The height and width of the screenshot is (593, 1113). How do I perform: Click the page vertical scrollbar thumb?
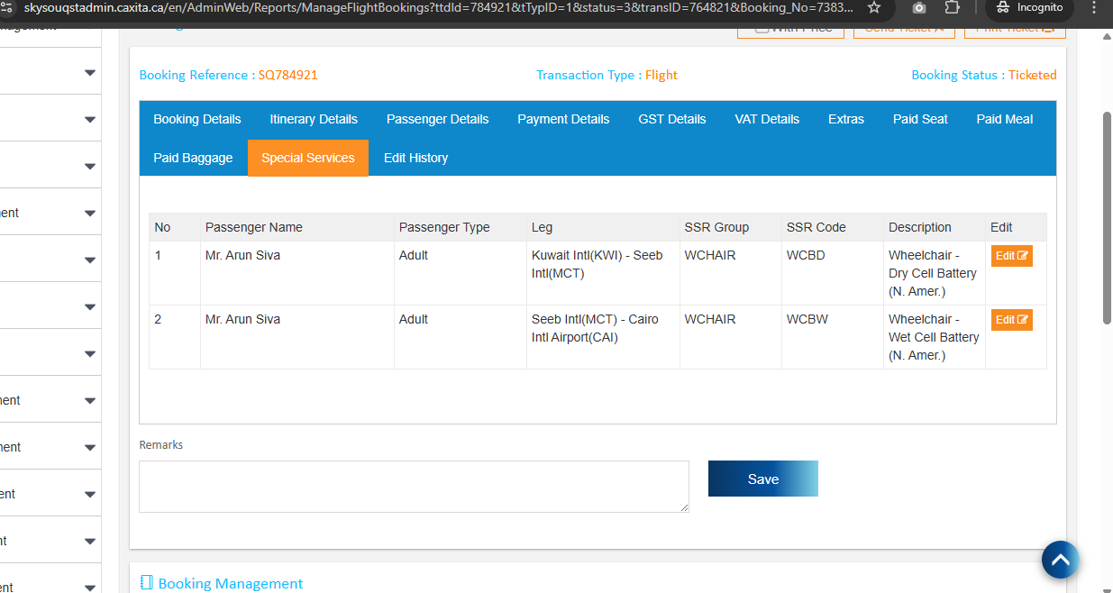click(x=1106, y=216)
